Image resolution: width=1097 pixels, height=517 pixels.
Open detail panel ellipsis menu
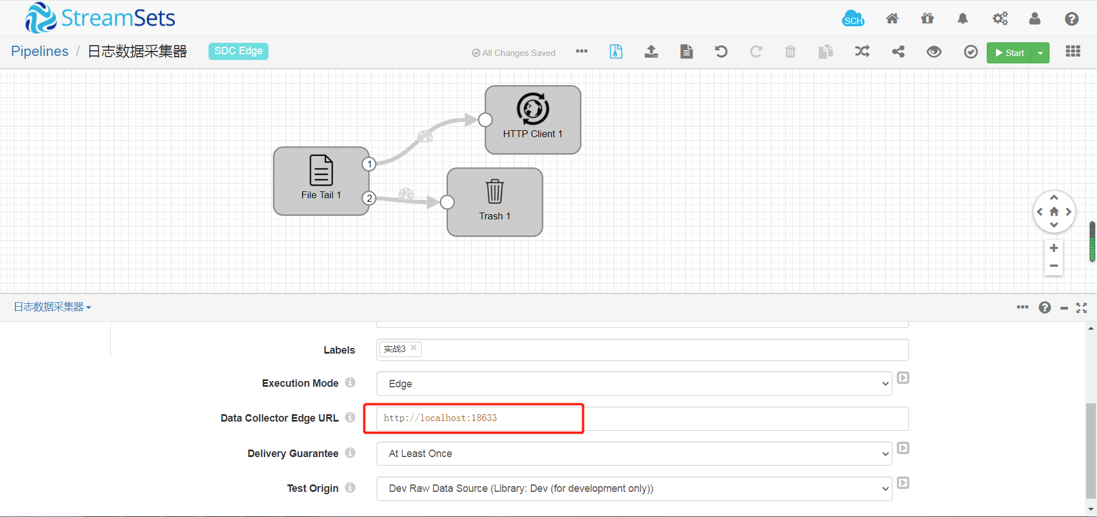(1023, 307)
